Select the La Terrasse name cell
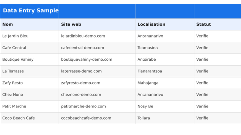The width and height of the screenshot is (241, 135). point(29,71)
